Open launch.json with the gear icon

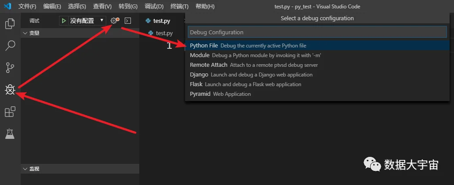click(x=114, y=21)
